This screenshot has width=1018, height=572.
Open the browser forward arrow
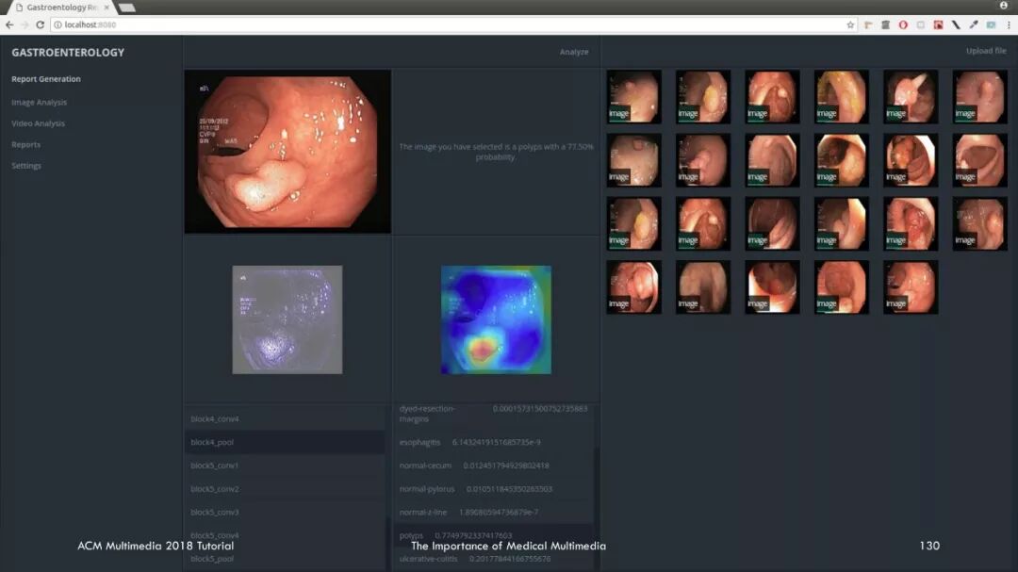click(25, 25)
